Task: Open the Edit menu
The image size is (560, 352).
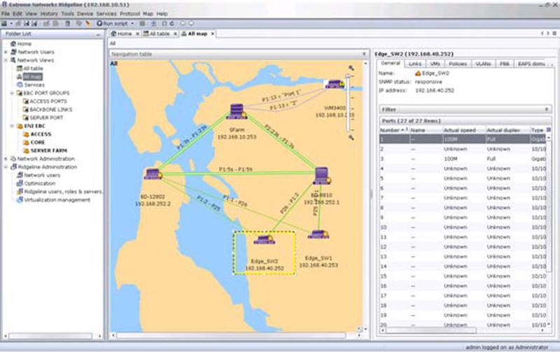Action: click(17, 13)
